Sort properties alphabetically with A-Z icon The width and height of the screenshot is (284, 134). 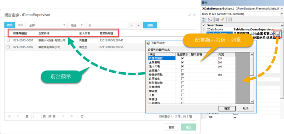tap(210, 19)
